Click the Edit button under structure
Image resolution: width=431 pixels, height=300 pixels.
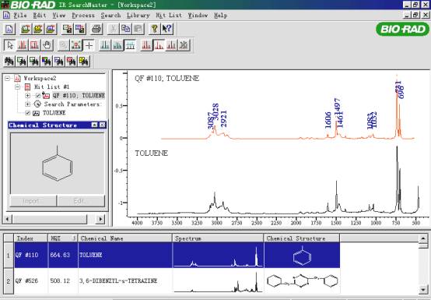(x=81, y=201)
